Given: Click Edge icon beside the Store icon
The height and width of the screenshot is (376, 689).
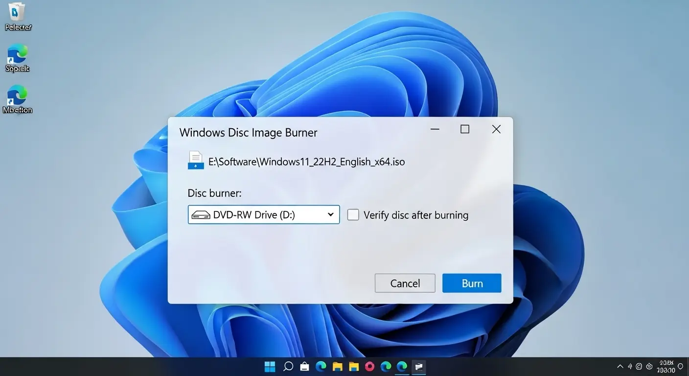Looking at the screenshot, I should [x=321, y=367].
